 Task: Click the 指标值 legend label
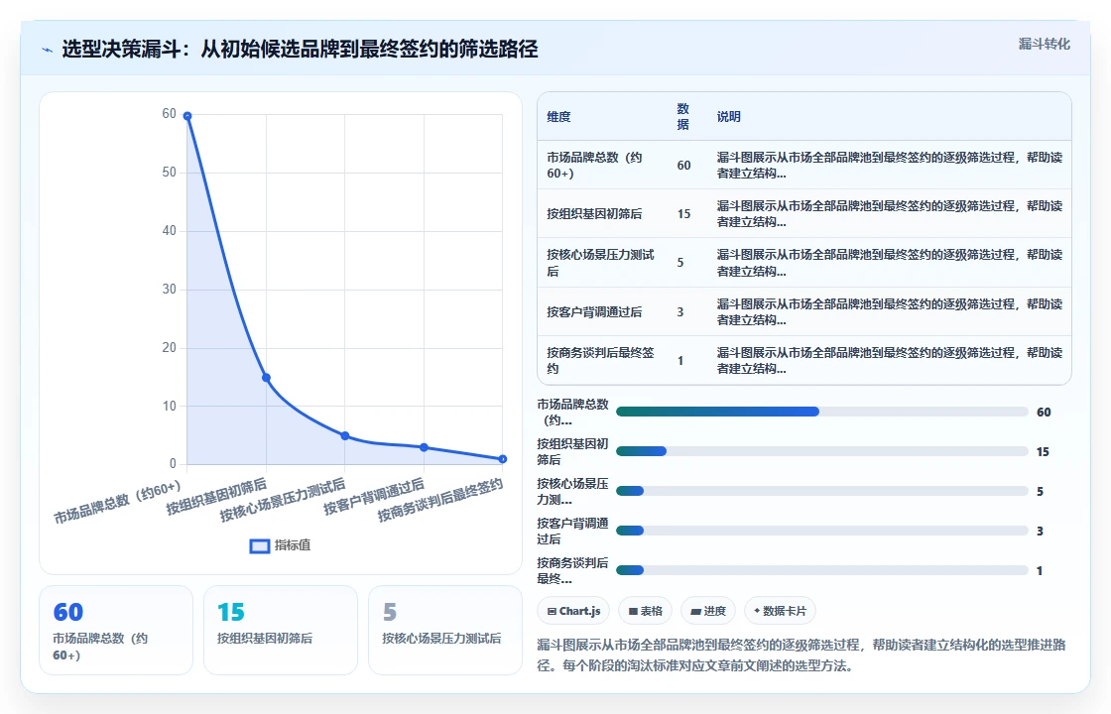[293, 545]
